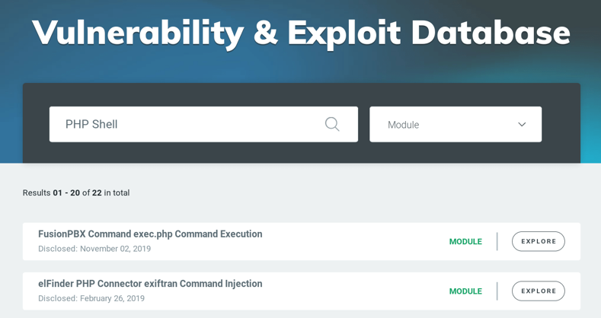The image size is (601, 318).
Task: Click the Module label text inside the dropdown
Action: pos(403,125)
